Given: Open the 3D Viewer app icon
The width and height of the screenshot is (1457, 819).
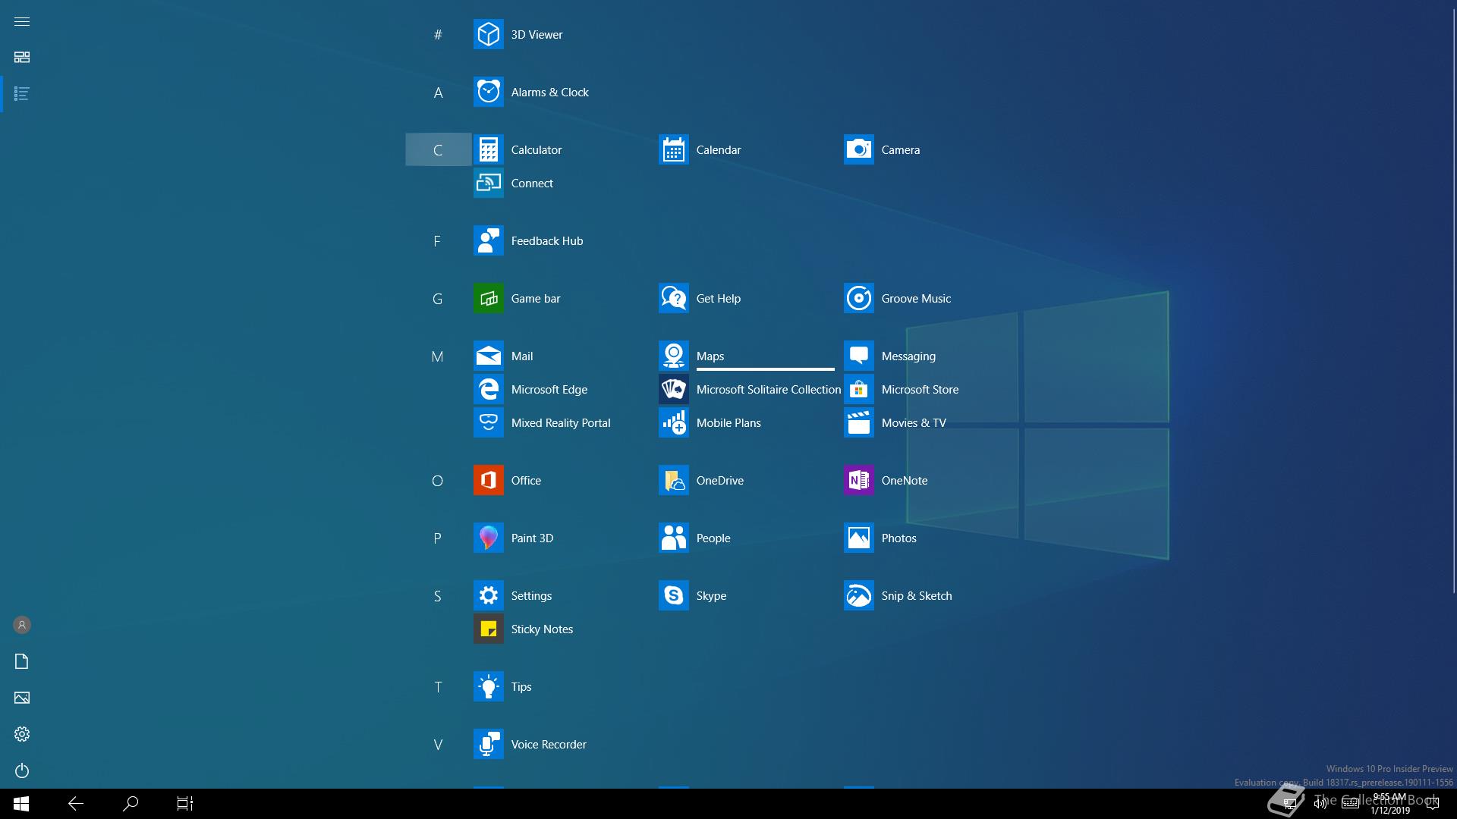Looking at the screenshot, I should (x=488, y=34).
